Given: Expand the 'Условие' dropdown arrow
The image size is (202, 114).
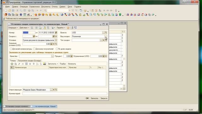Looking at the screenshot, I should click(56, 40).
